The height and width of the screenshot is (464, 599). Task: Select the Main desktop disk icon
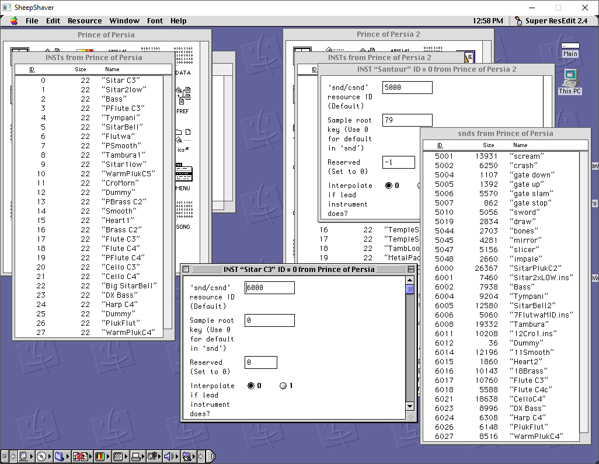click(x=570, y=46)
